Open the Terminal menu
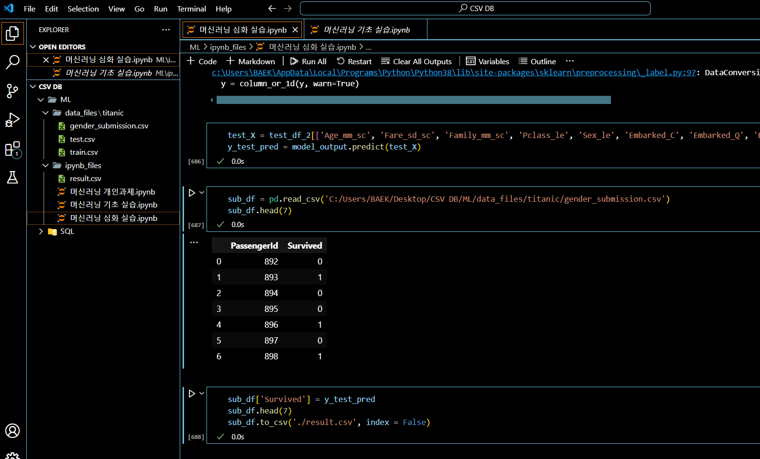The width and height of the screenshot is (760, 459). 191,9
